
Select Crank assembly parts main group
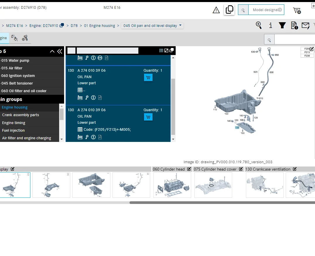coord(20,115)
